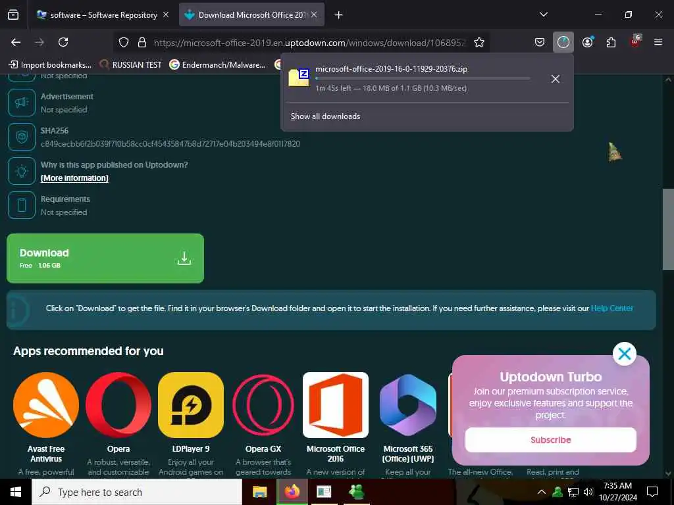Open the network tray icon
This screenshot has width=674, height=505.
point(573,492)
